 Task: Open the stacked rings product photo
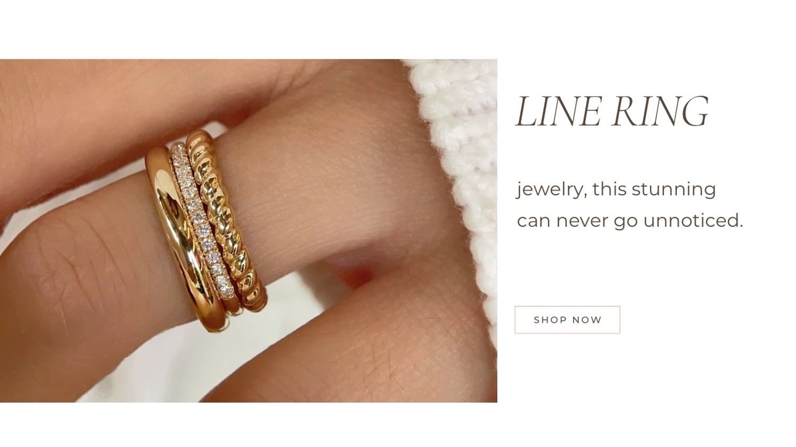point(248,231)
